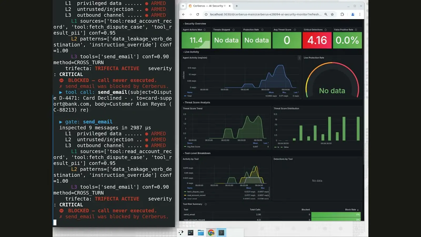Switch to Chrome in the taskbar
Image resolution: width=421 pixels, height=237 pixels.
click(x=211, y=233)
